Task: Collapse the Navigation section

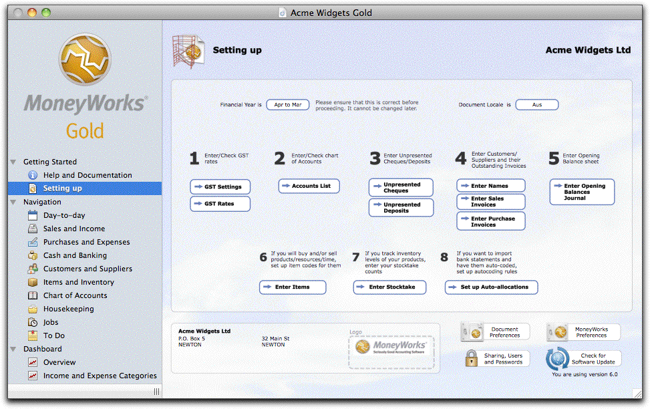Action: [x=13, y=202]
